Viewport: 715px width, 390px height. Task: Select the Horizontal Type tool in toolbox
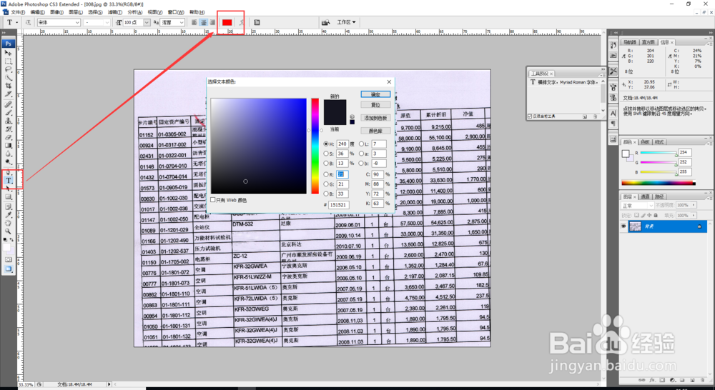(8, 181)
